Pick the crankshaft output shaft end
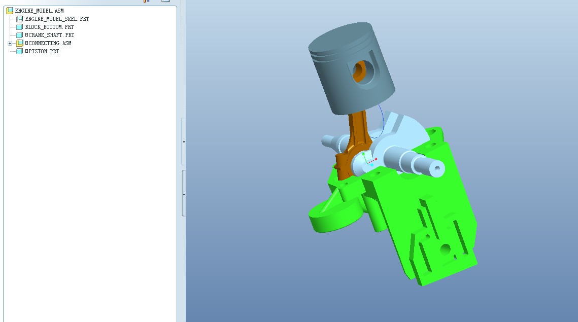578x322 pixels. tap(436, 169)
